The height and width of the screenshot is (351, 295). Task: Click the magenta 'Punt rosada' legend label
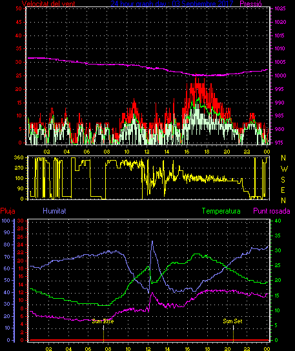tap(272, 211)
